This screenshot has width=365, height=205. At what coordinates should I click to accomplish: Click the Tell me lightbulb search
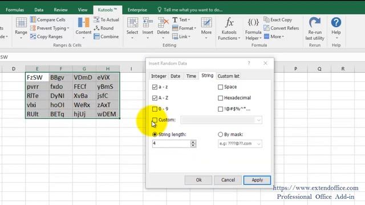[160, 10]
